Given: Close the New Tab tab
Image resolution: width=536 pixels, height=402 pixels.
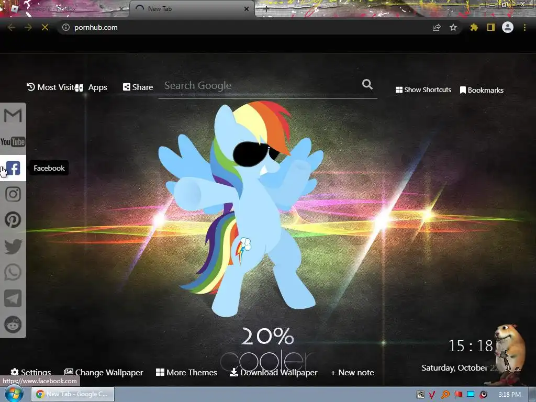Looking at the screenshot, I should point(247,9).
